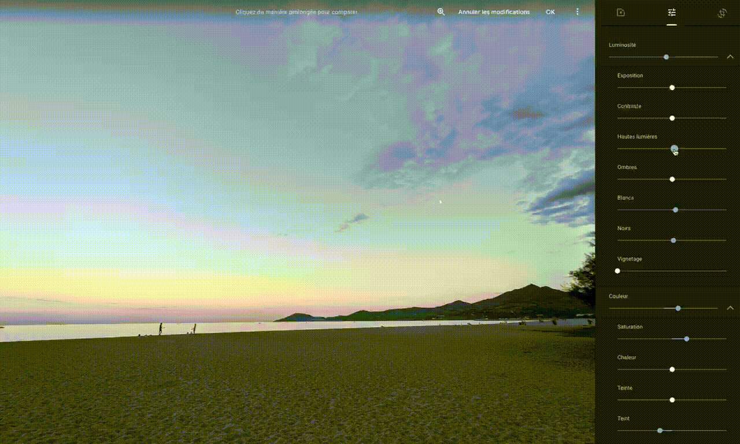Switch to the filters tab icon
Viewport: 740px width, 444px height.
coord(621,13)
